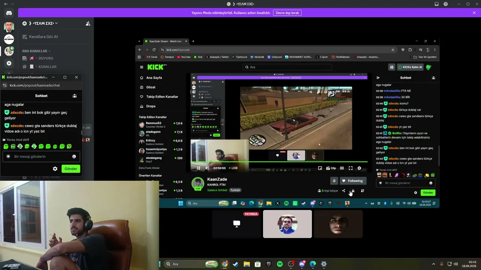
Task: Add a new Discord server
Action: [9, 63]
